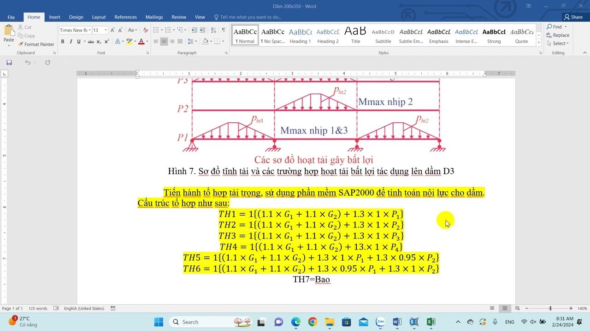
Task: Switch to Print Layout view icon
Action: coord(505,308)
